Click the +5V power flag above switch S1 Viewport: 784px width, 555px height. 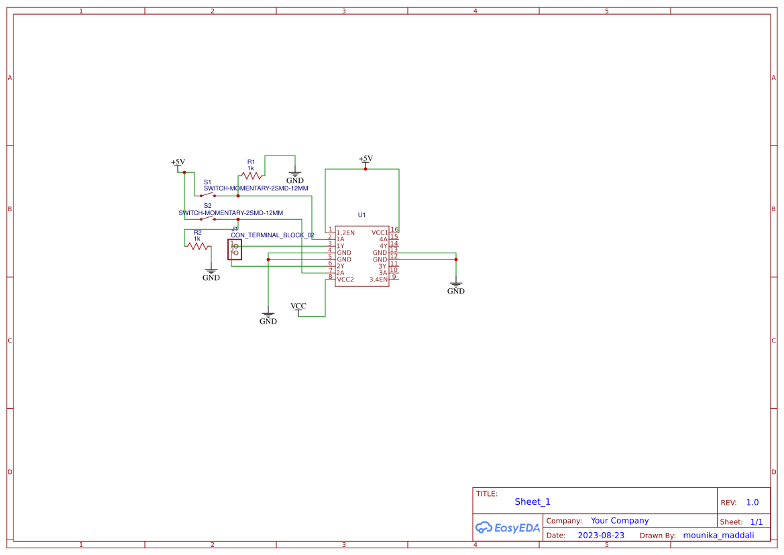coord(178,162)
